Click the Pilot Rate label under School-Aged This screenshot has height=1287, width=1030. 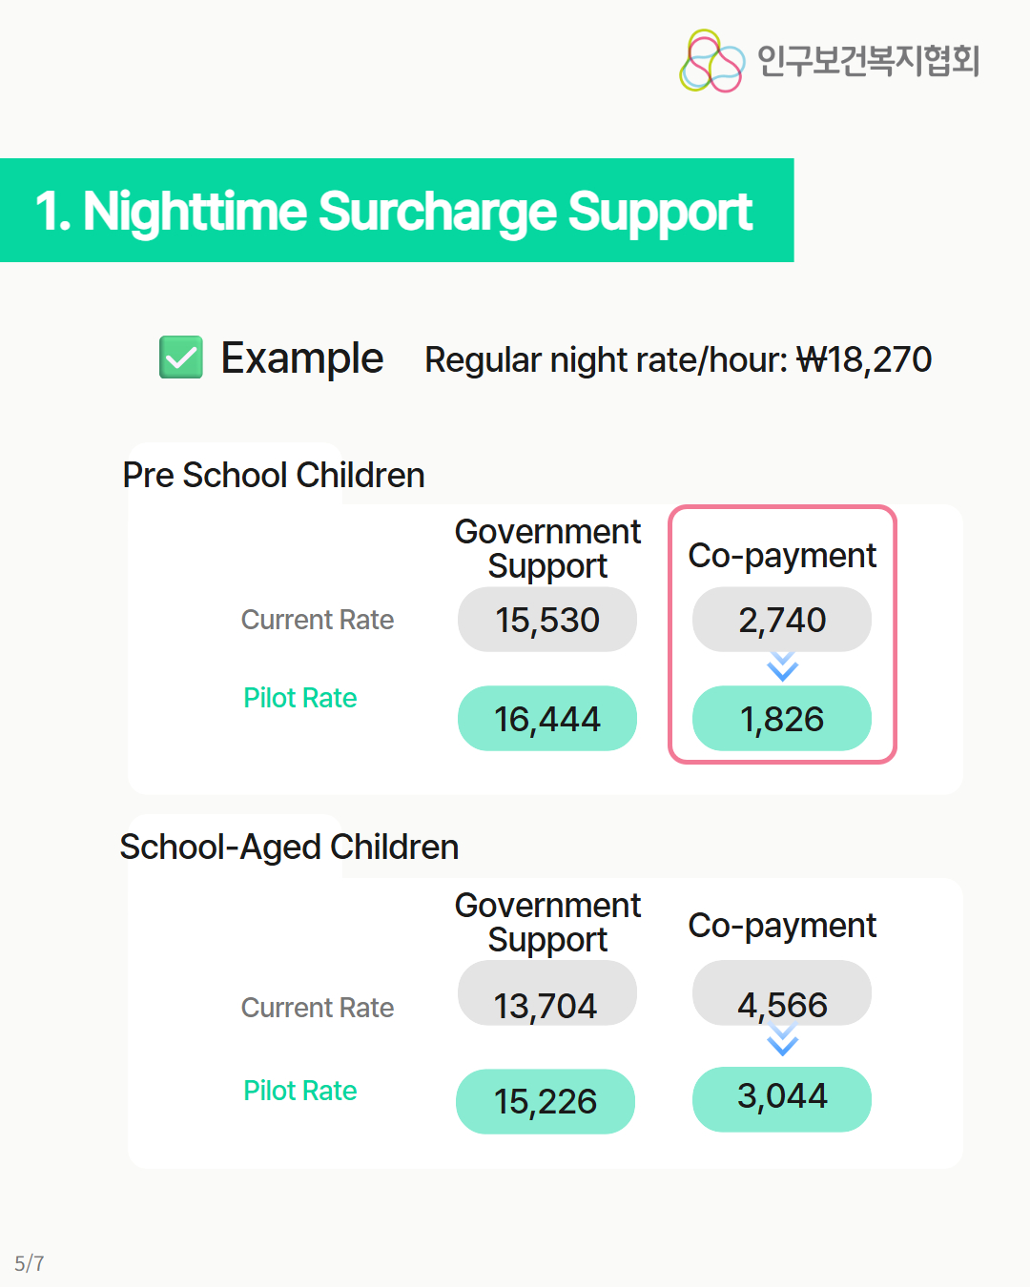[300, 1091]
